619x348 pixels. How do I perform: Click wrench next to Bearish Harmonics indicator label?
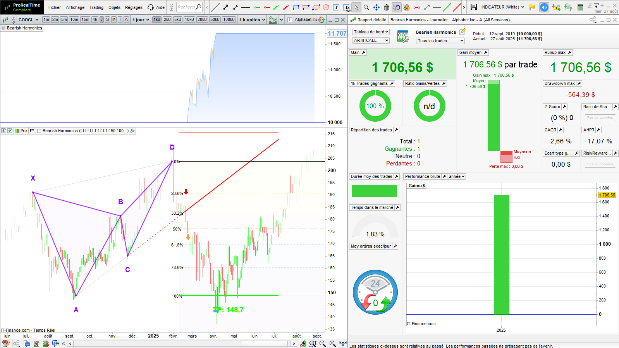(x=132, y=131)
